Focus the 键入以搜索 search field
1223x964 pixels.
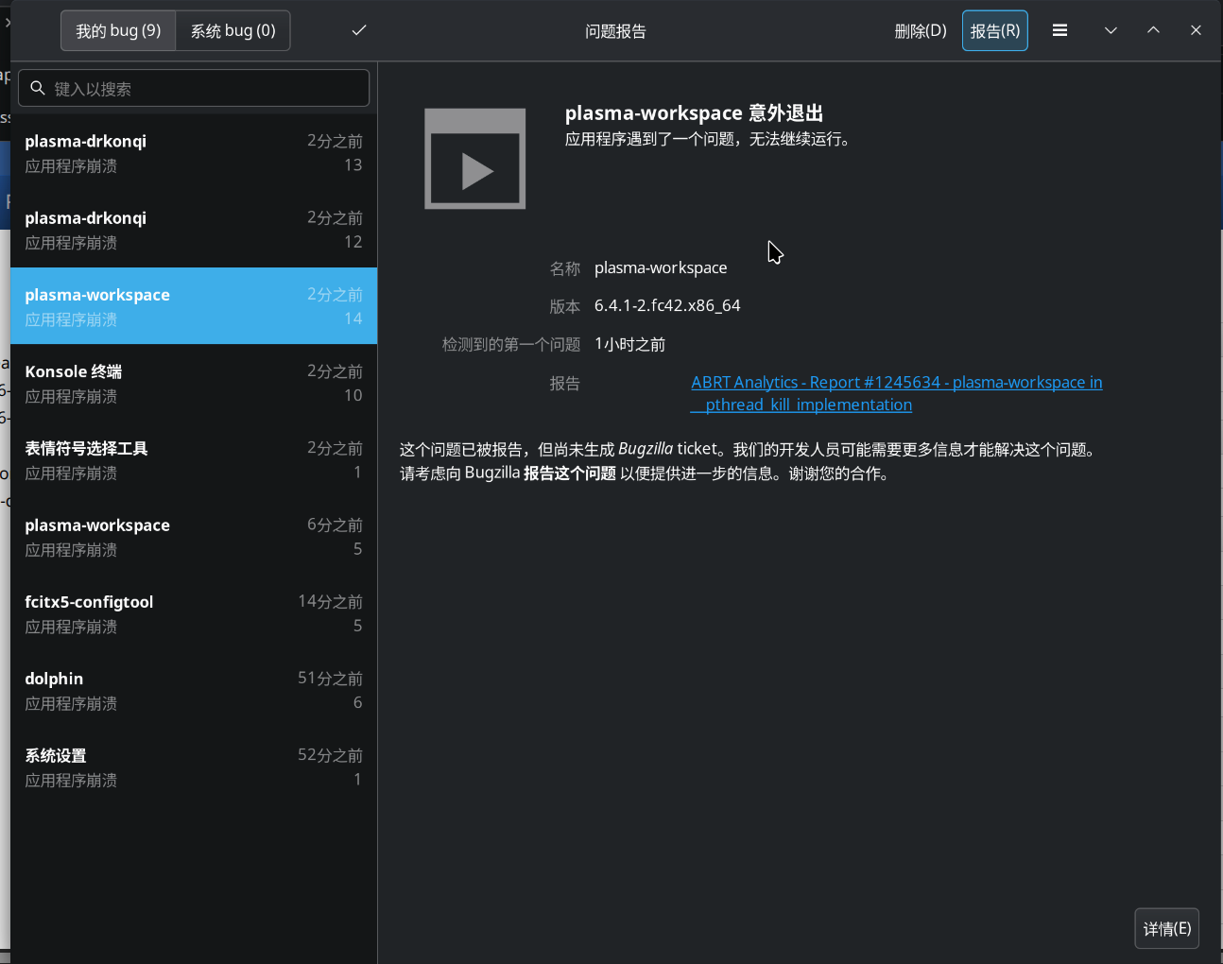[x=194, y=88]
